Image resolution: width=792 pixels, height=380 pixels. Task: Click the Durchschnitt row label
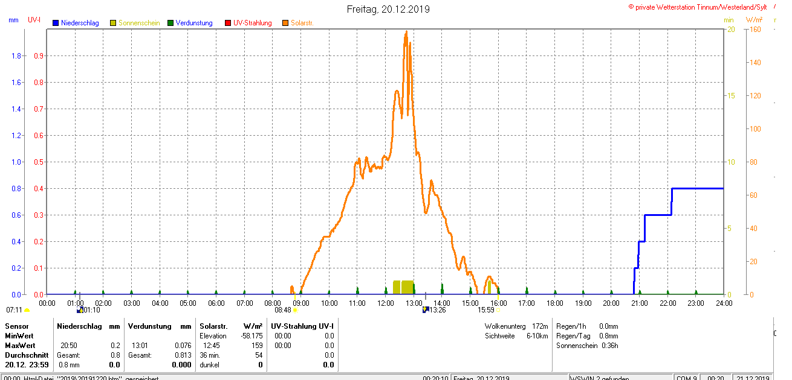27,355
